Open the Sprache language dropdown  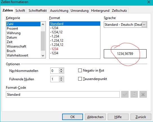(x=144, y=25)
